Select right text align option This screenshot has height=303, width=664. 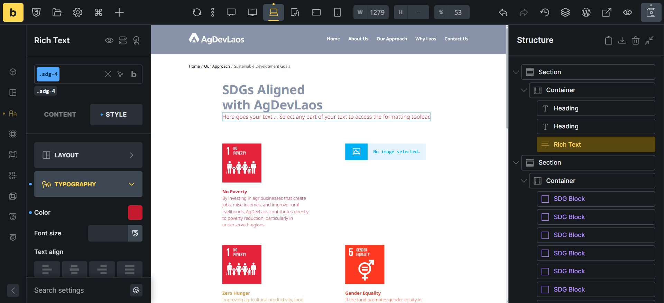point(102,269)
